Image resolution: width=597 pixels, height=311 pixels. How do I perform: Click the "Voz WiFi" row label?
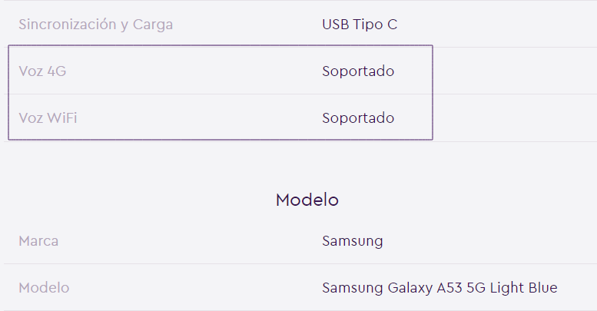[x=48, y=118]
